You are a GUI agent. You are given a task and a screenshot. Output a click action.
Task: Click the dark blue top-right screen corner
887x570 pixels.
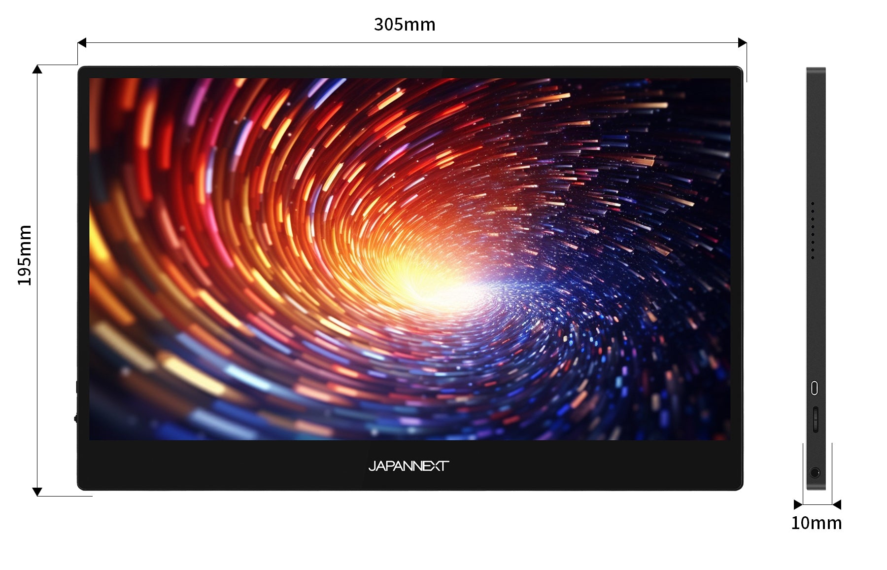tap(710, 94)
